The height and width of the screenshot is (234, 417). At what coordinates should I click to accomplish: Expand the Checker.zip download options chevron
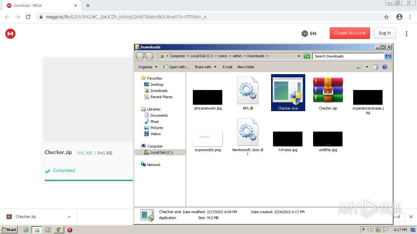coord(69,217)
